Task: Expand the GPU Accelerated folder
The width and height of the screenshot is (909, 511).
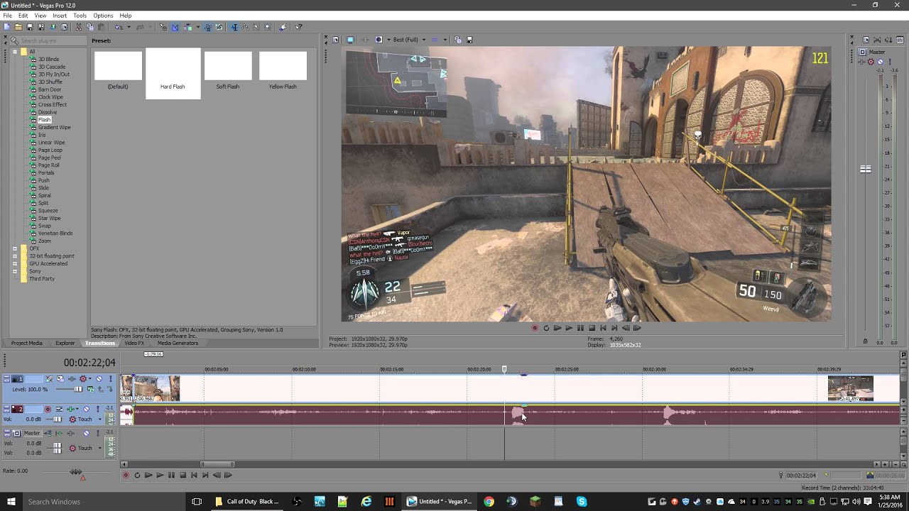Action: coord(15,263)
